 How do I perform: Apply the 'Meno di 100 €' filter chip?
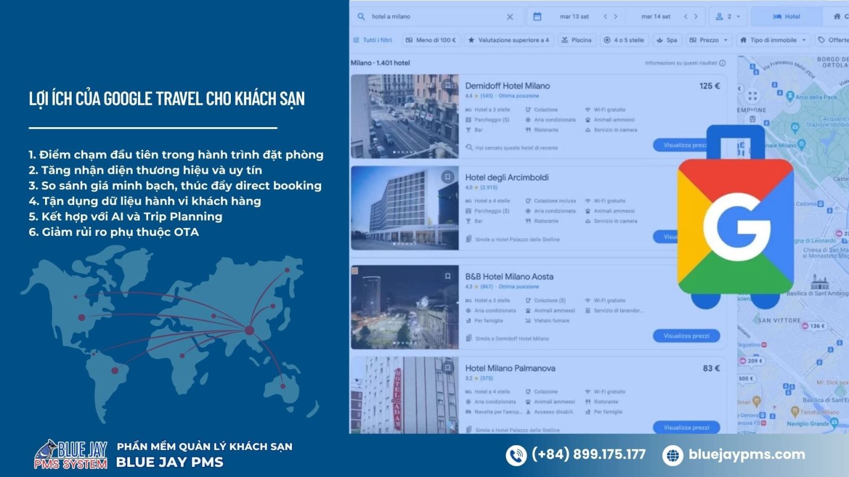431,40
